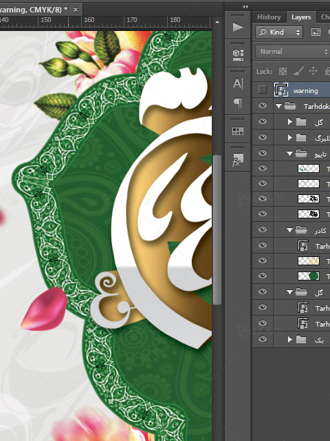Select the Layers tab

(301, 17)
